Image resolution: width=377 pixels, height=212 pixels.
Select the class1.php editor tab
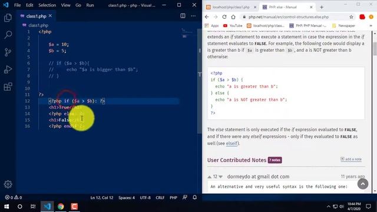(36, 16)
